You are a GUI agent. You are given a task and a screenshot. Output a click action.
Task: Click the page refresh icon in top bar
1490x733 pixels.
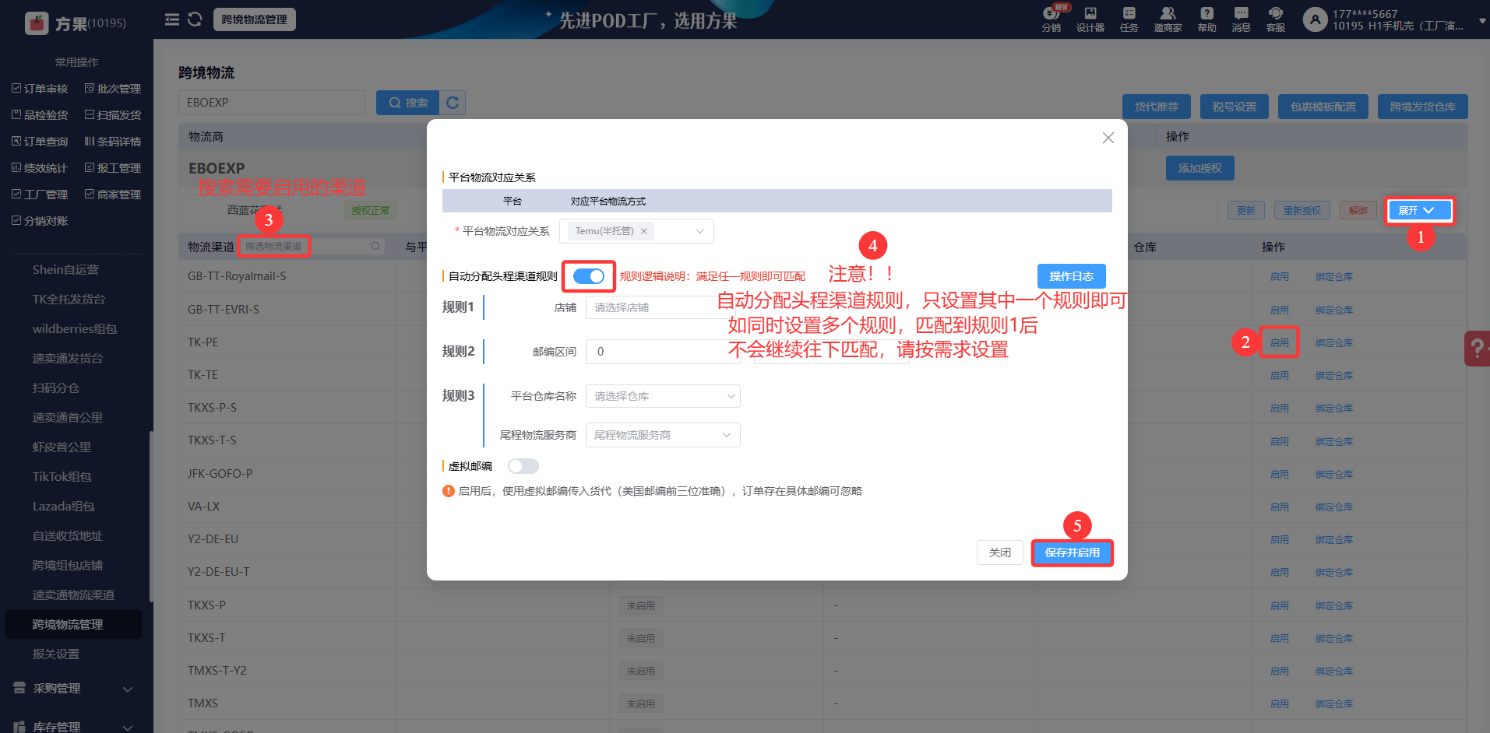195,19
